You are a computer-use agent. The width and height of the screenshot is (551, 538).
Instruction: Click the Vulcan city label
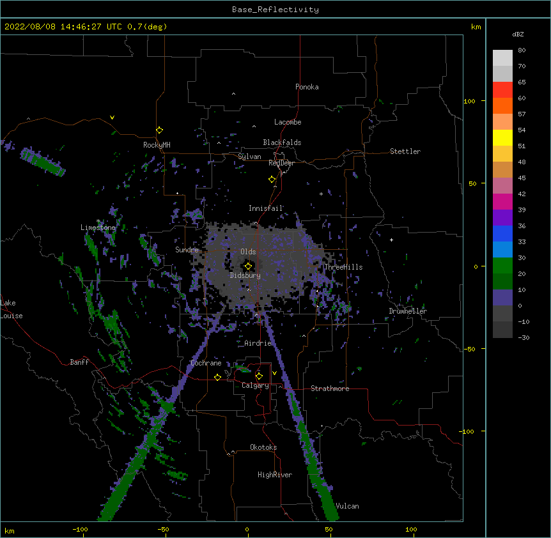coord(347,506)
